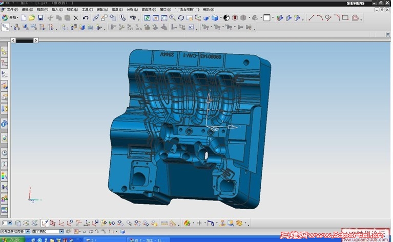
Task: Save the part with the floppy disk icon
Action: (x=40, y=18)
